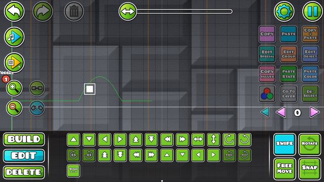Redo the last undone action
324x182 pixels.
coord(43,11)
